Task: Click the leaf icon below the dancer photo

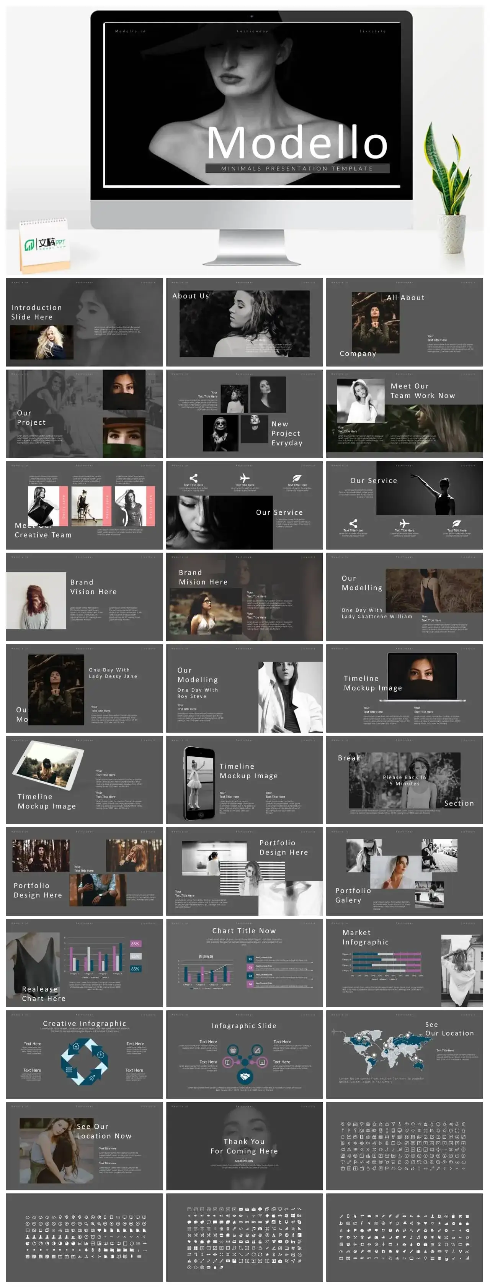Action: 456,524
